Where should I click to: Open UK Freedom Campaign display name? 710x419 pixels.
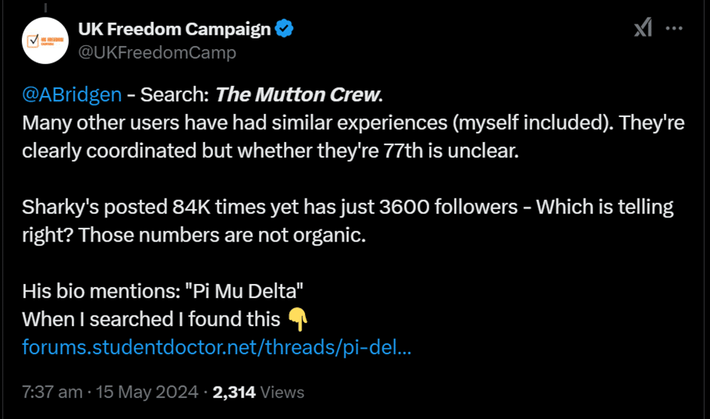[x=174, y=29]
